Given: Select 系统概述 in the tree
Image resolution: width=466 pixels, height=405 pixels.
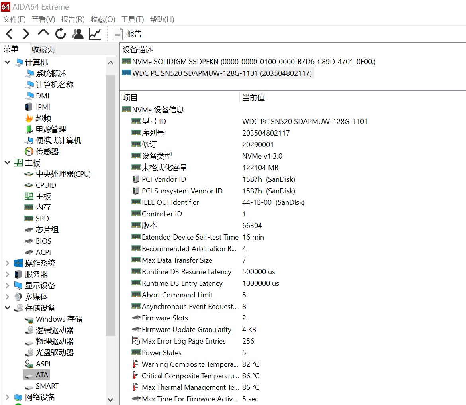Looking at the screenshot, I should [x=51, y=73].
